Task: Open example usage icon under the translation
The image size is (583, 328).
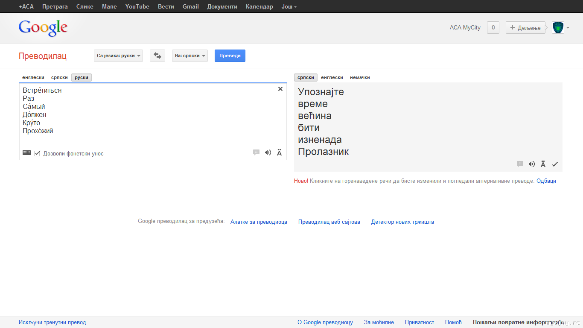Action: (520, 164)
